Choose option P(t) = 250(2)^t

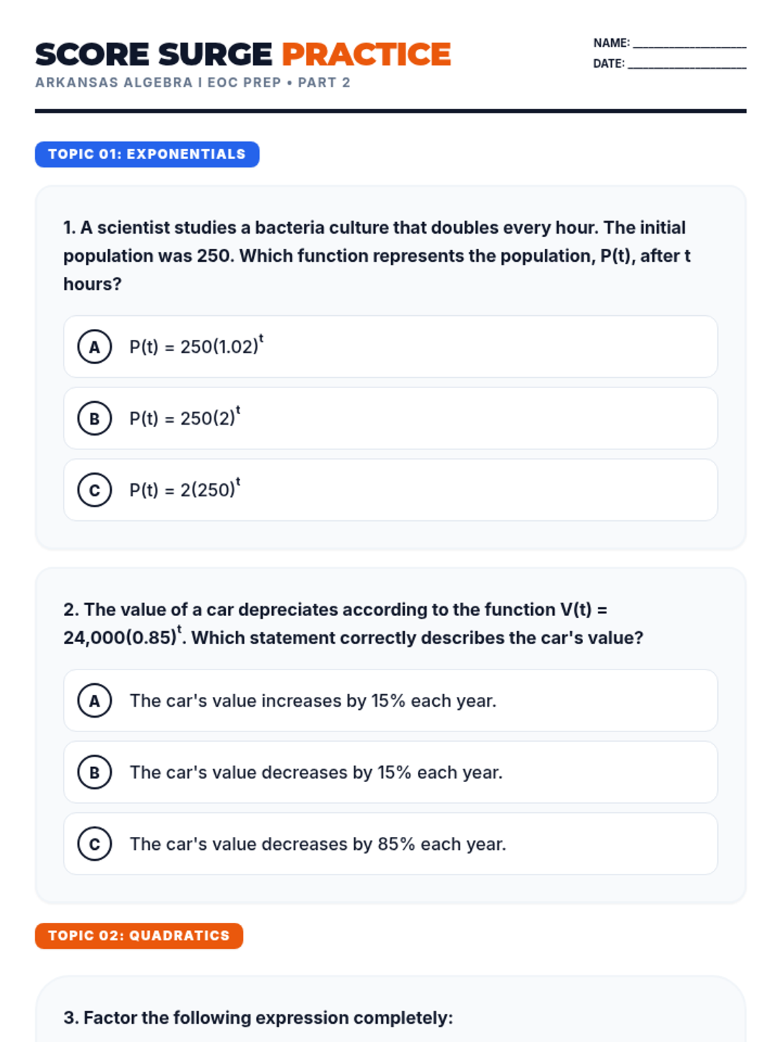[x=185, y=418]
